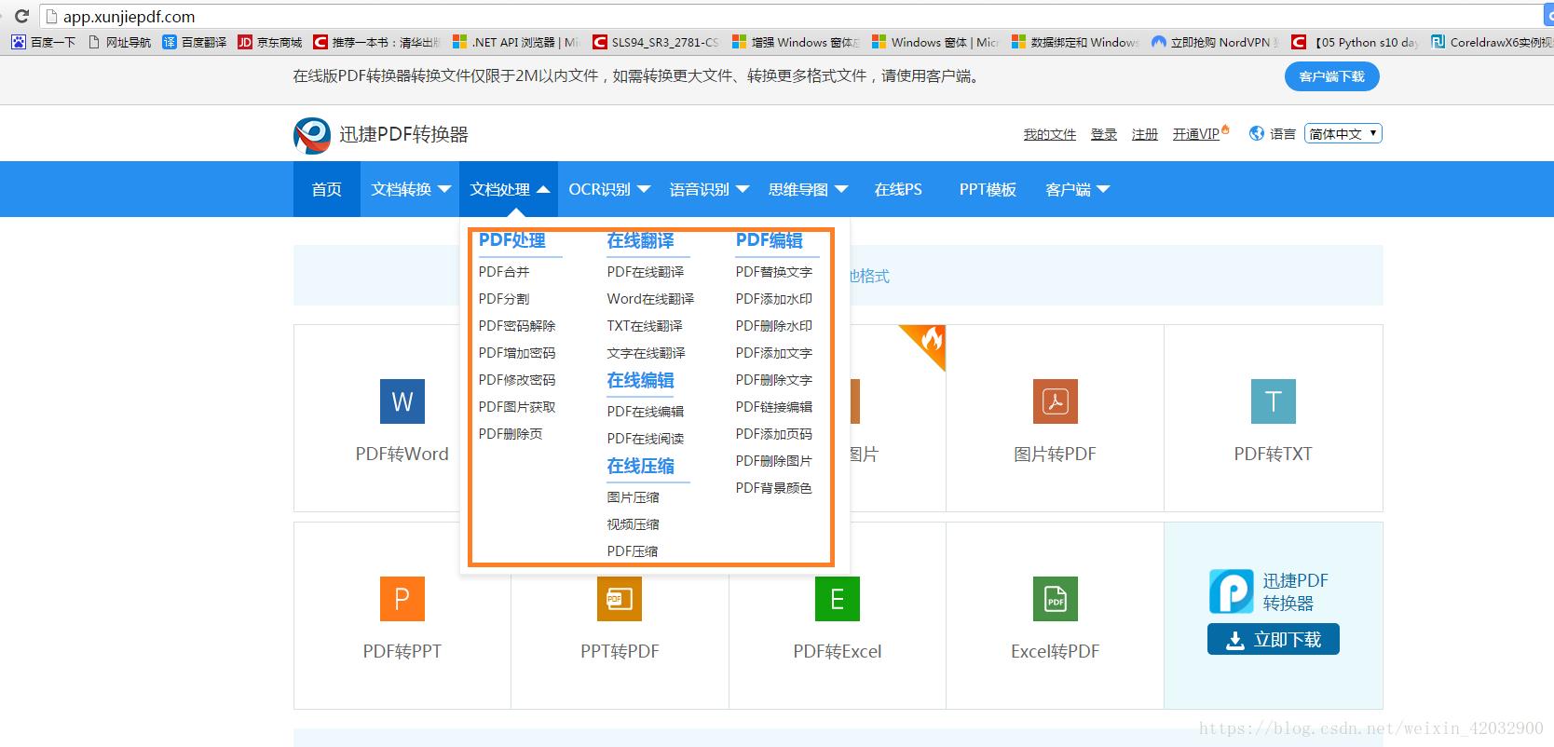
Task: Click the PPT转PDF icon
Action: [x=620, y=599]
